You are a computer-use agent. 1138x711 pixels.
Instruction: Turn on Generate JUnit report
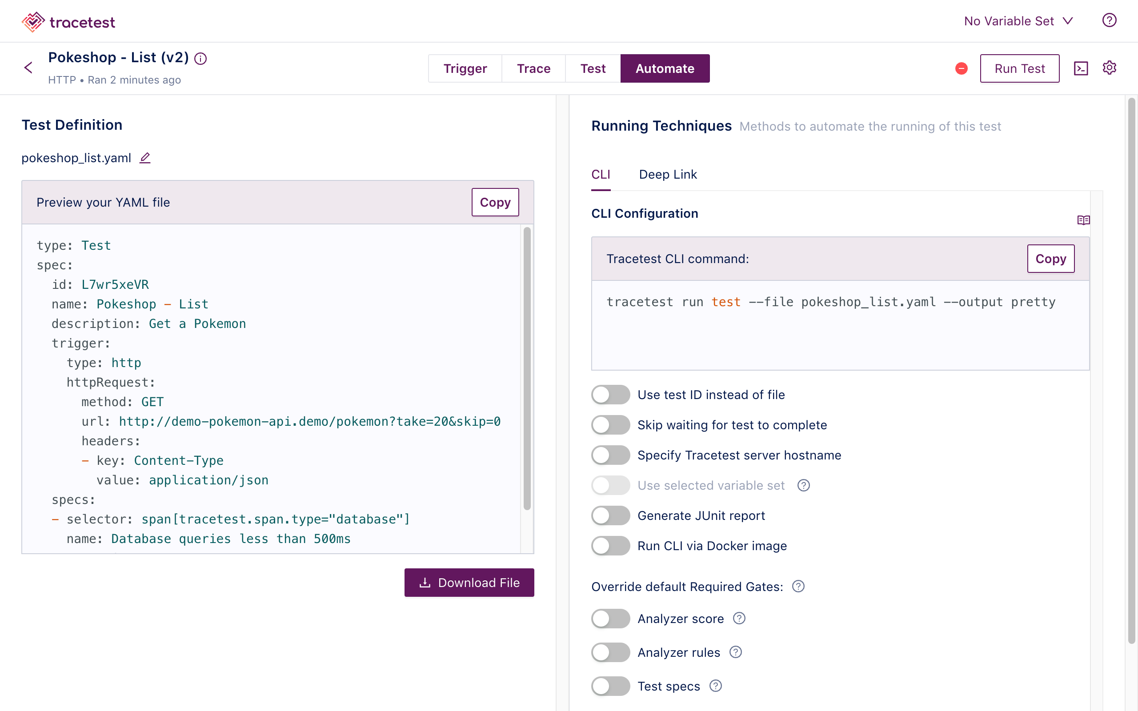pyautogui.click(x=610, y=515)
